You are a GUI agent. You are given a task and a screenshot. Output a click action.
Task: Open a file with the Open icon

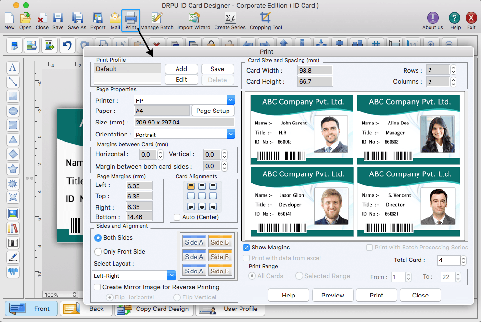tap(25, 21)
